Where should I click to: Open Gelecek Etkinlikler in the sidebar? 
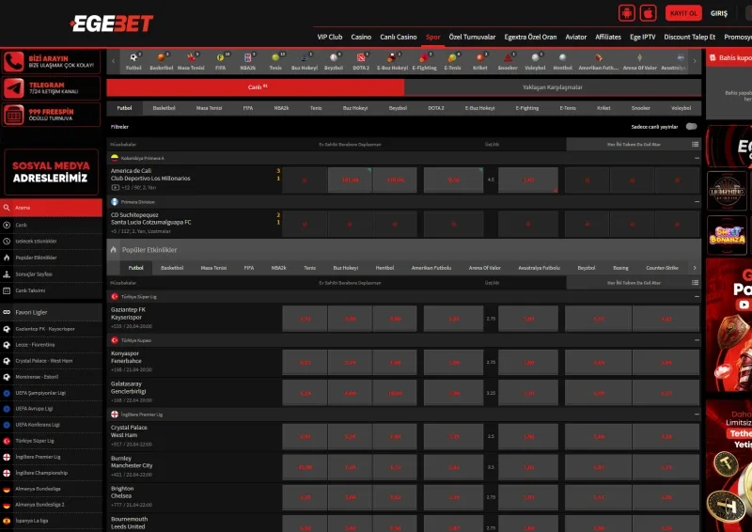pos(51,241)
